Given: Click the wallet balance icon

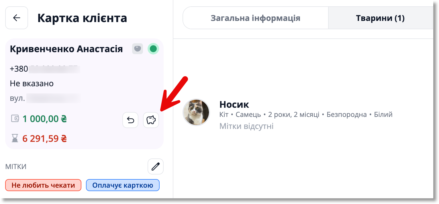Looking at the screenshot, I should coord(15,119).
